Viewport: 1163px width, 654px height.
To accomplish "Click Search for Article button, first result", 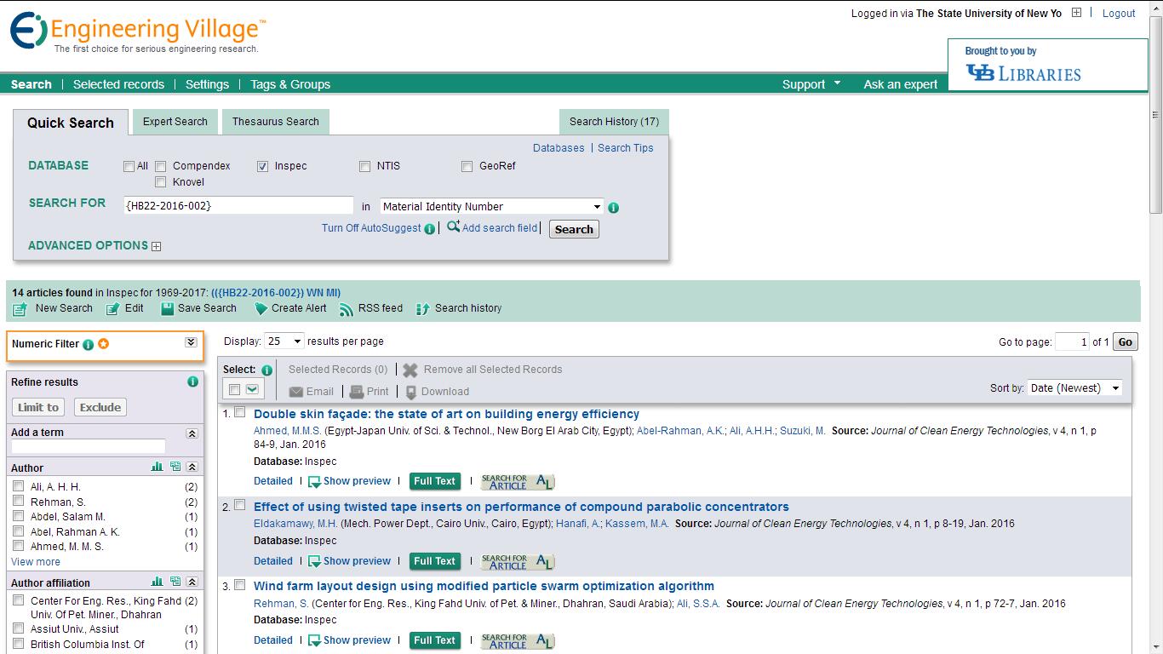I will click(x=518, y=482).
